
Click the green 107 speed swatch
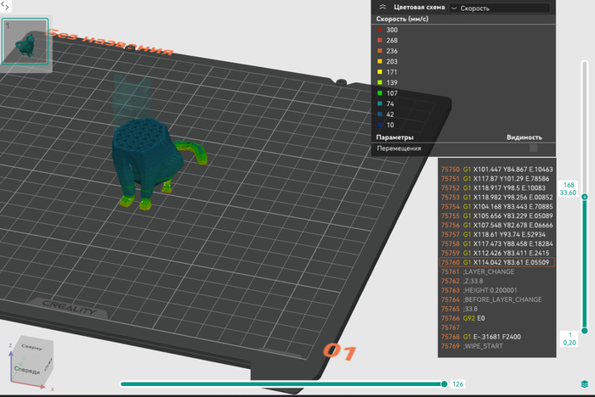[x=379, y=93]
